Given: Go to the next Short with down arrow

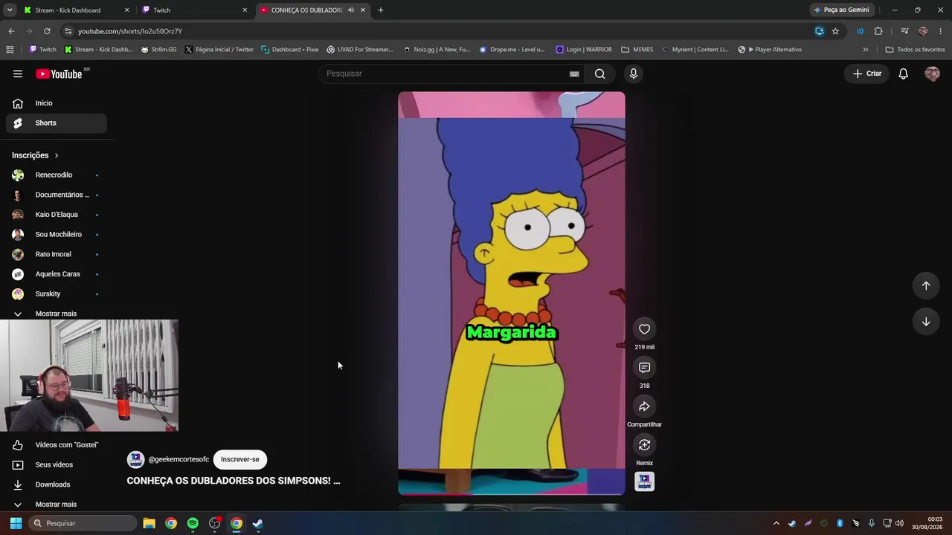Looking at the screenshot, I should pyautogui.click(x=926, y=322).
